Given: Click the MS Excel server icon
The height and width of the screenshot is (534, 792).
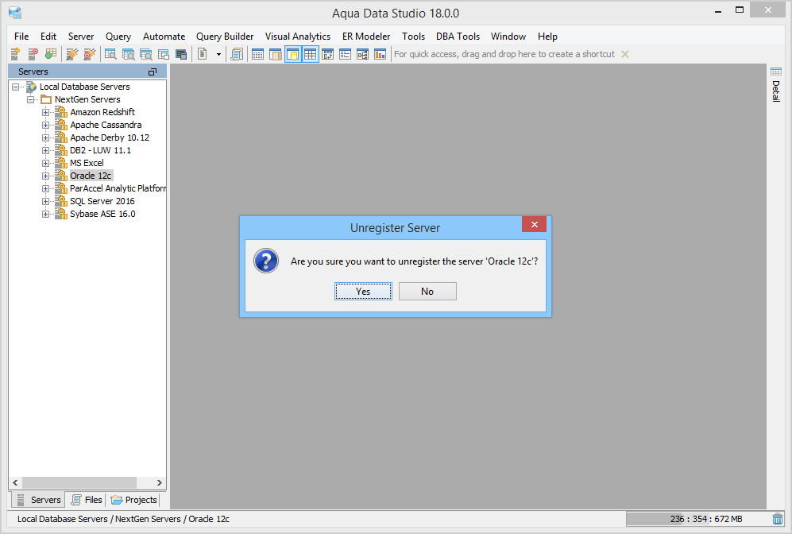Looking at the screenshot, I should point(61,163).
